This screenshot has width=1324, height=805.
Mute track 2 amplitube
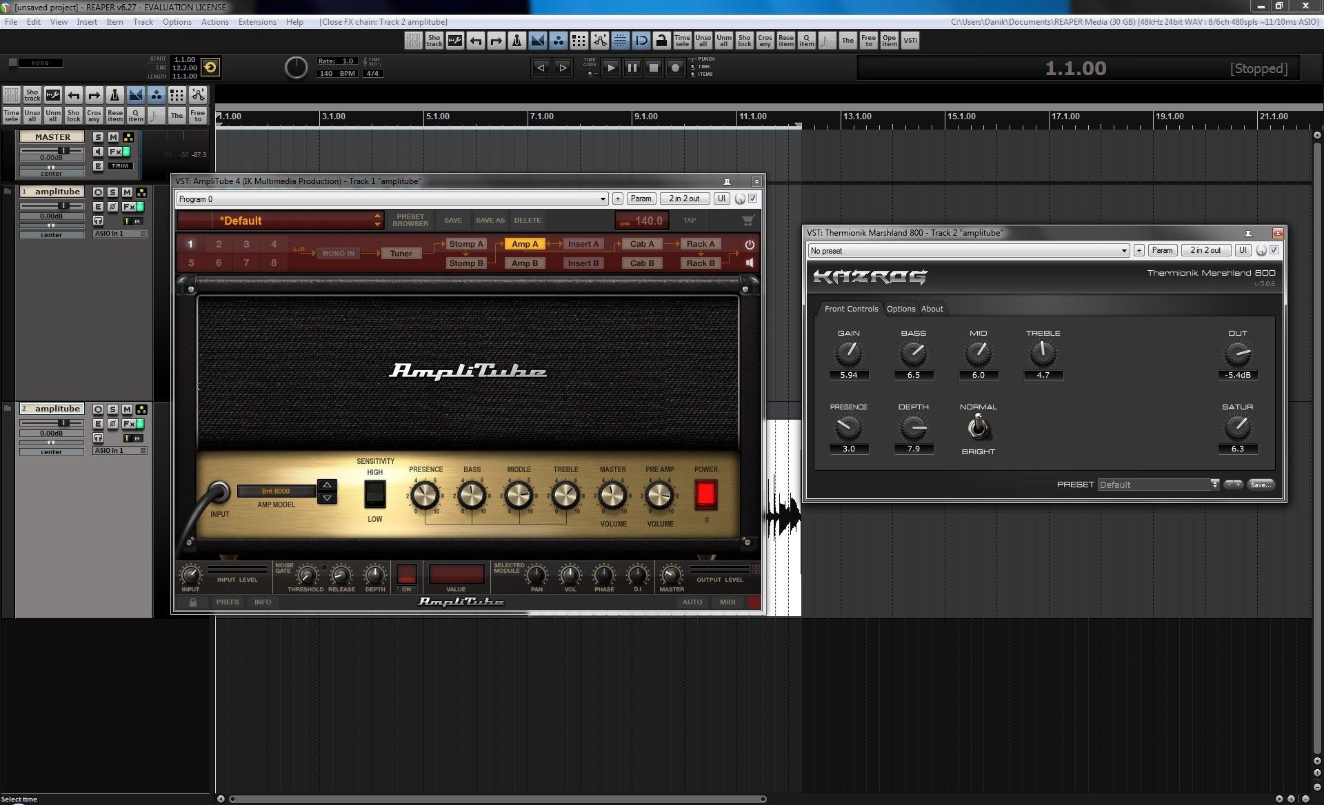click(127, 409)
